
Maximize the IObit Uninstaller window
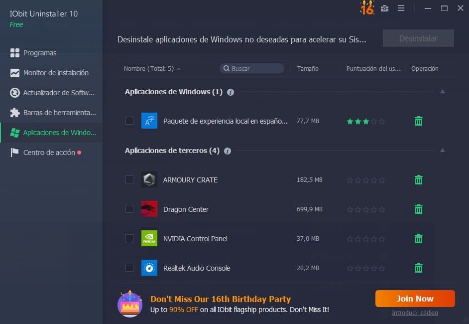tap(444, 8)
